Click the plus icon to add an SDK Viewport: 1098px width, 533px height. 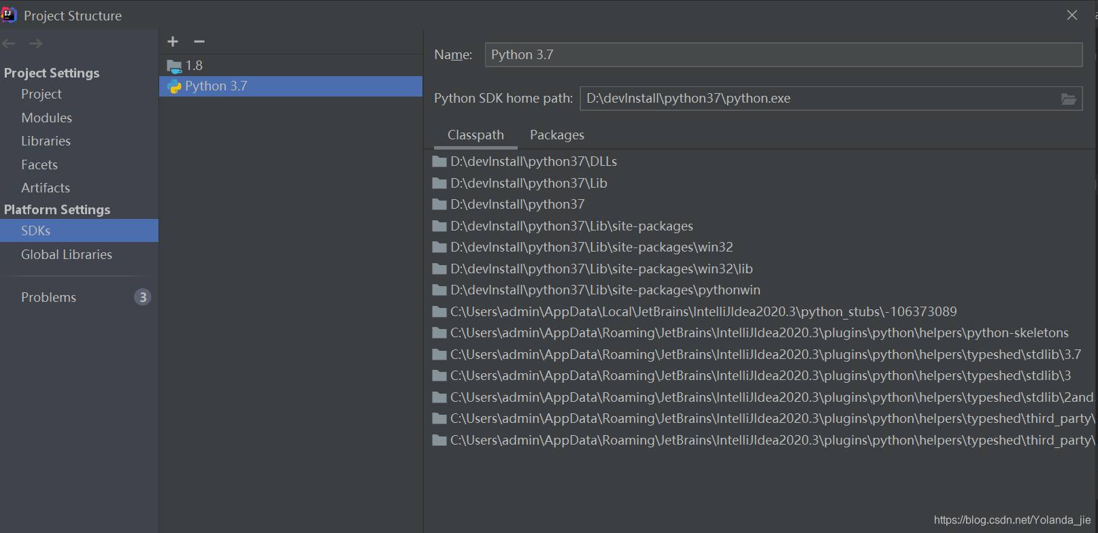point(173,41)
